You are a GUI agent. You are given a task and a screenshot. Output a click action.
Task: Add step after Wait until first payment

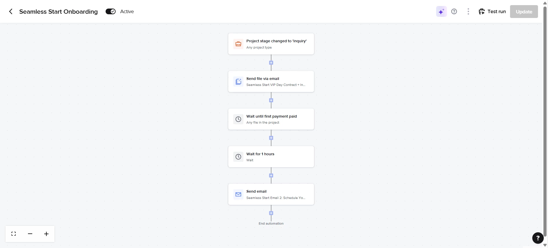271,138
